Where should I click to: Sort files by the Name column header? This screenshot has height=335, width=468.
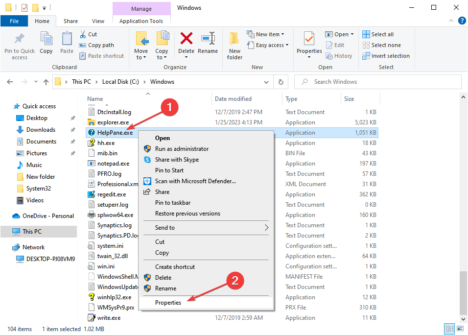tap(95, 99)
